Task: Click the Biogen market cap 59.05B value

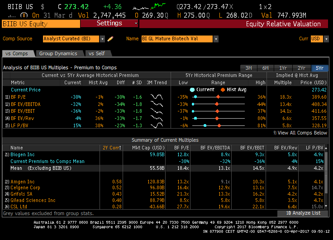Action: click(157, 154)
